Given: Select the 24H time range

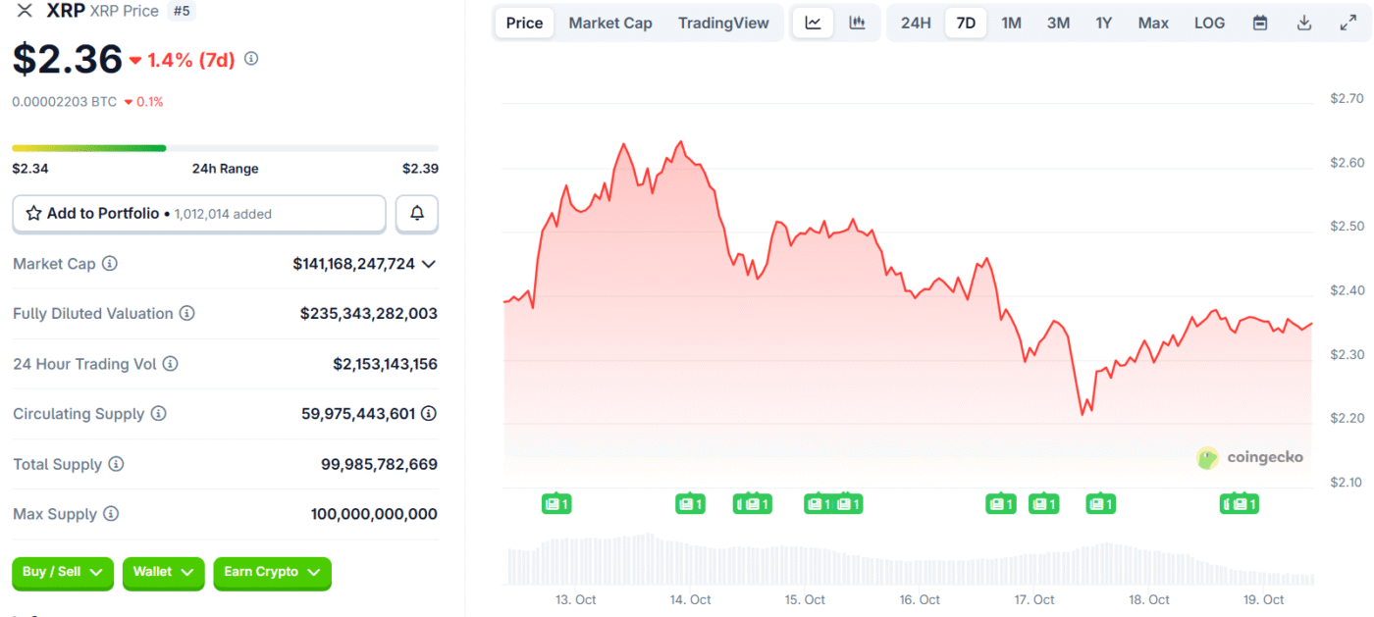Looking at the screenshot, I should [x=916, y=23].
